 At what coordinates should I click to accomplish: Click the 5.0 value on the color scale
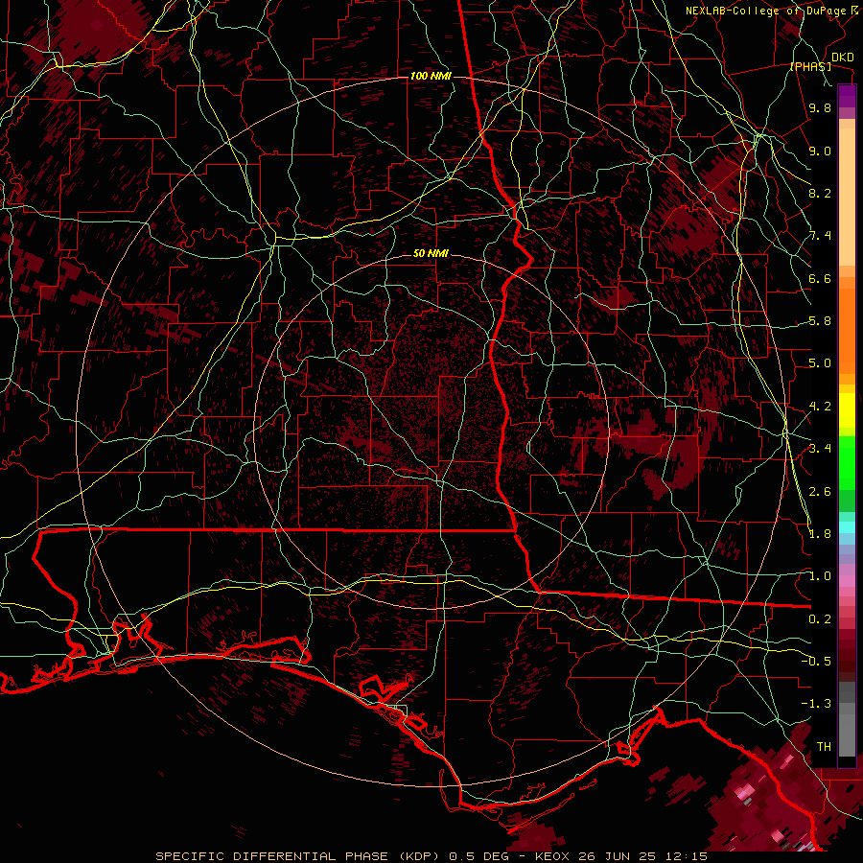pos(820,363)
